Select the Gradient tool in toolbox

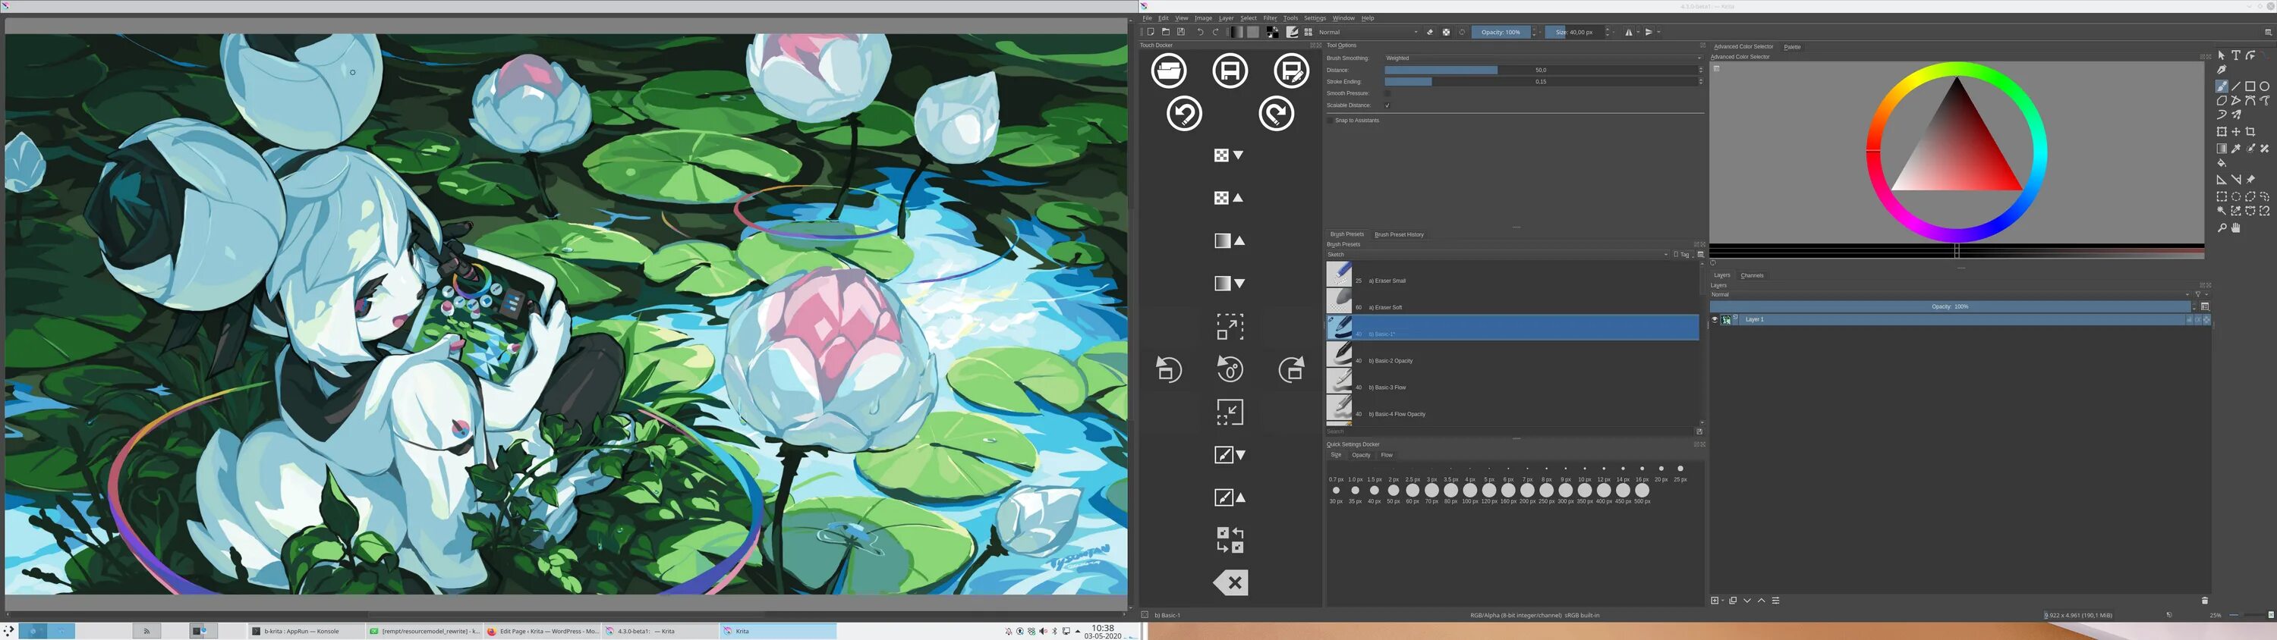[x=2222, y=149]
